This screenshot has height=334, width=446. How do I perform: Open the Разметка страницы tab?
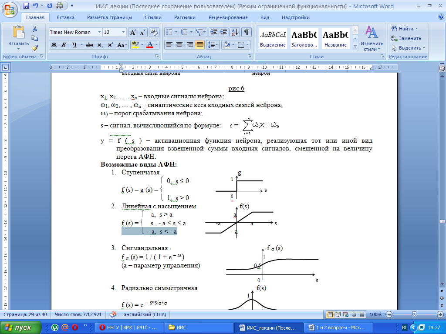point(109,17)
